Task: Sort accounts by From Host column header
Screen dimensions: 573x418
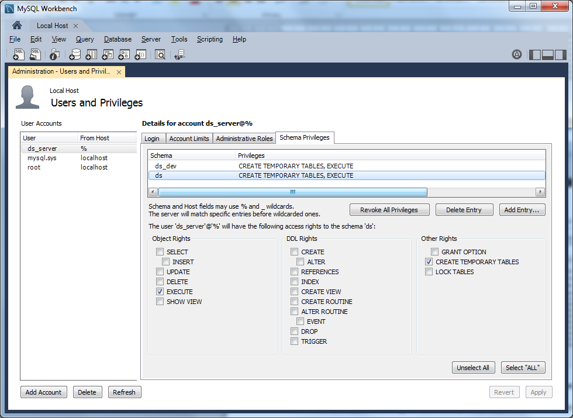Action: pos(106,138)
